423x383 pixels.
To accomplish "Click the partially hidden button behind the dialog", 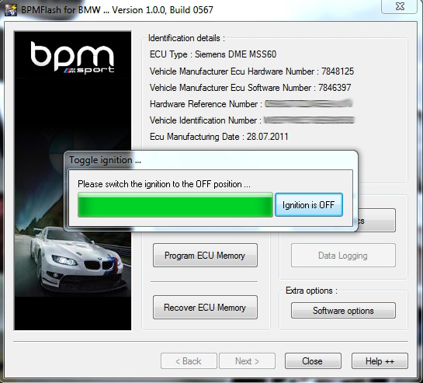I will pos(377,220).
